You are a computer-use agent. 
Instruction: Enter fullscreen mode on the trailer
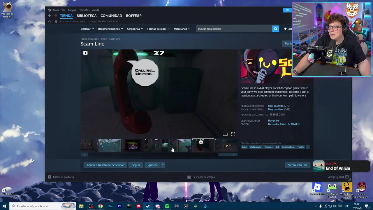coord(233,134)
